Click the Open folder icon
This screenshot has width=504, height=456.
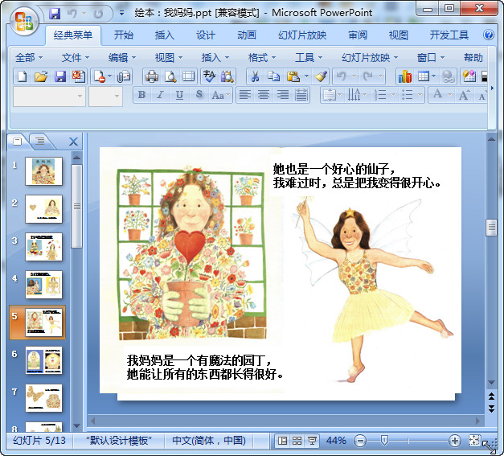[41, 76]
